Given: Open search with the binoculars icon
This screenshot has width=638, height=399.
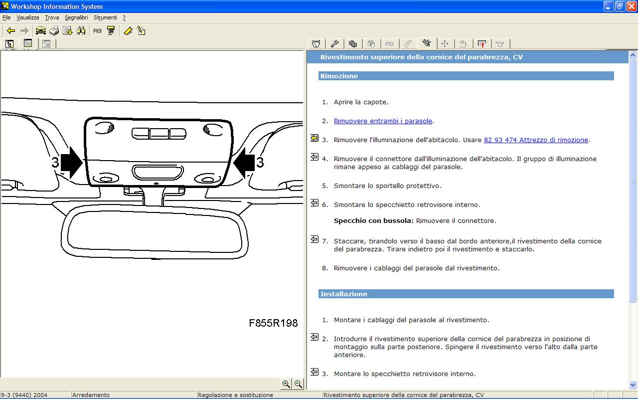Looking at the screenshot, I should 81,31.
